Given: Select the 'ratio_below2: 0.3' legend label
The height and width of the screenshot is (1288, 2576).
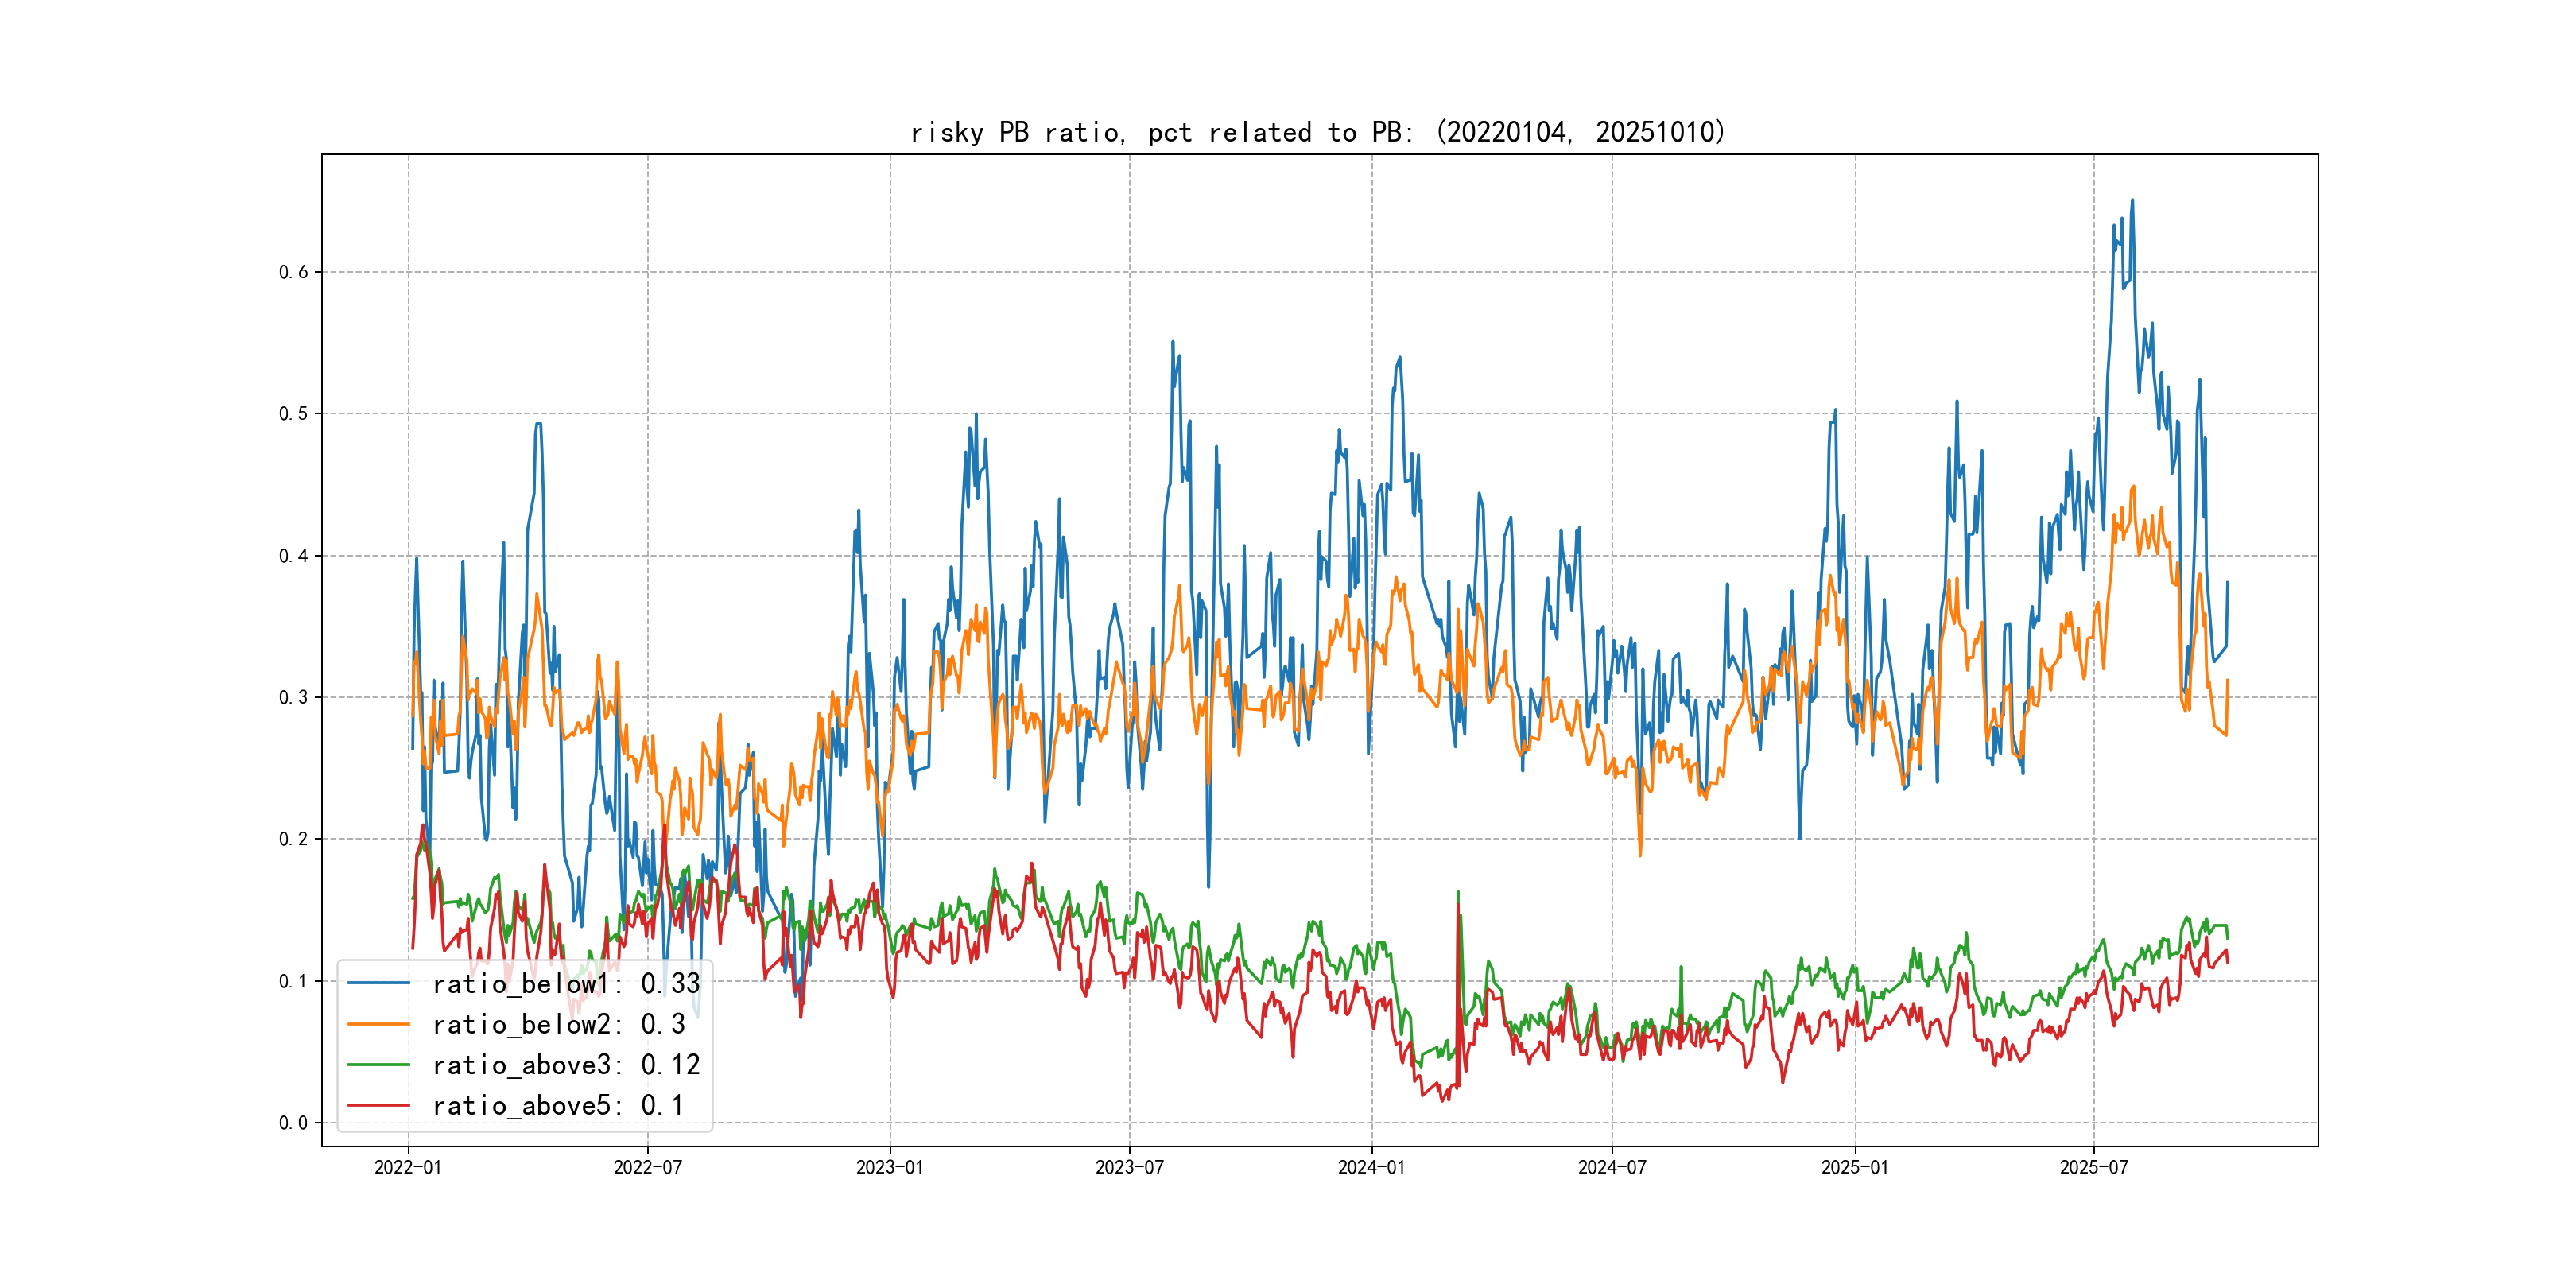Looking at the screenshot, I should (x=558, y=1025).
